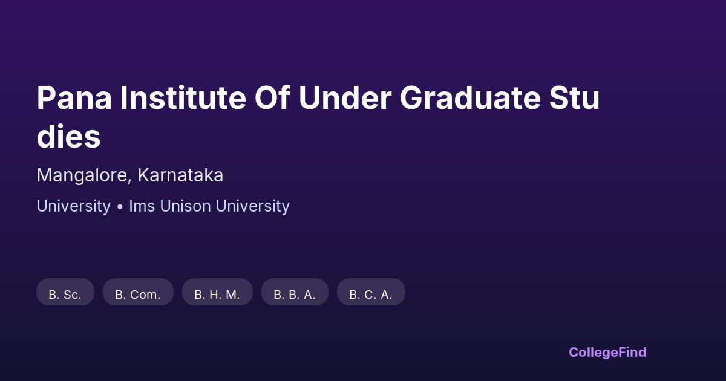Click the word Under in the heading
Image resolution: width=726 pixels, height=381 pixels.
click(345, 98)
